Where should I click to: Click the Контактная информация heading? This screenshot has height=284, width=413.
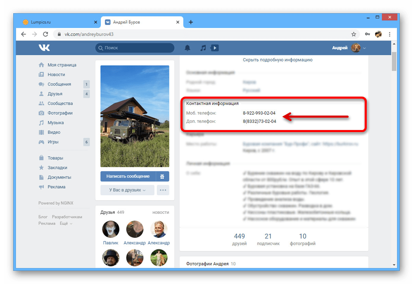coord(212,104)
